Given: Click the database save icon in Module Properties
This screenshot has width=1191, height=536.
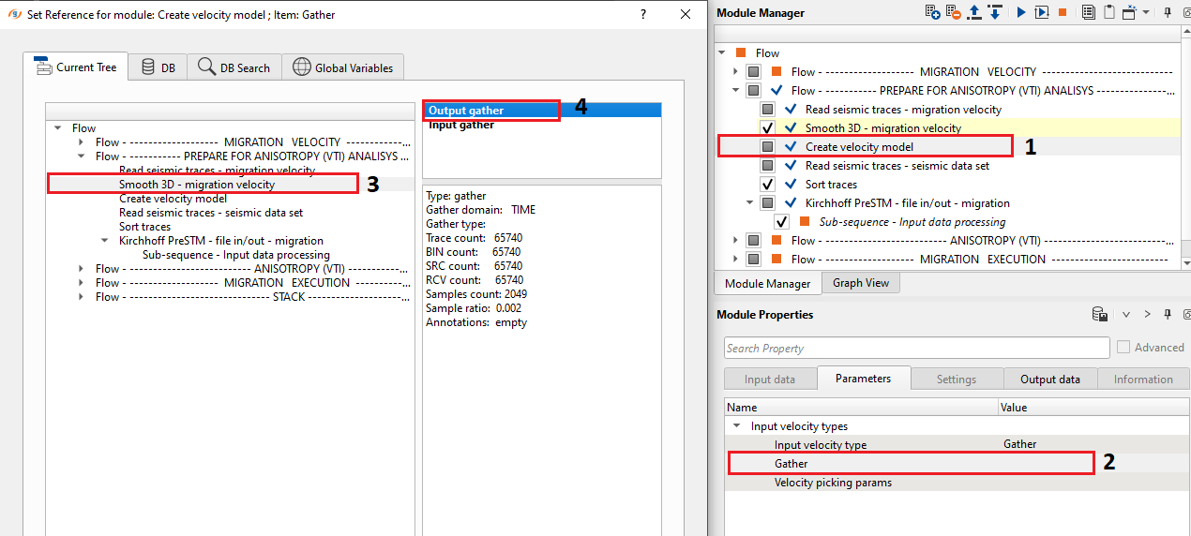Looking at the screenshot, I should (1100, 315).
